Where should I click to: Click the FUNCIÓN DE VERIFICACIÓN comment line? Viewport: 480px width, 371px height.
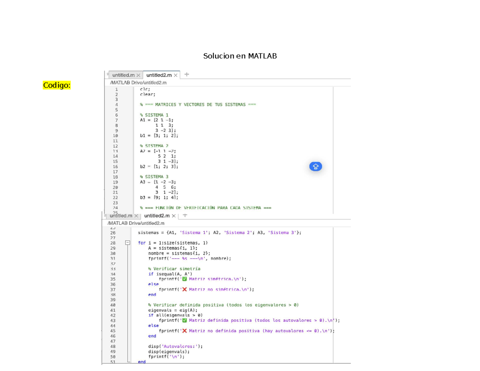click(x=206, y=208)
